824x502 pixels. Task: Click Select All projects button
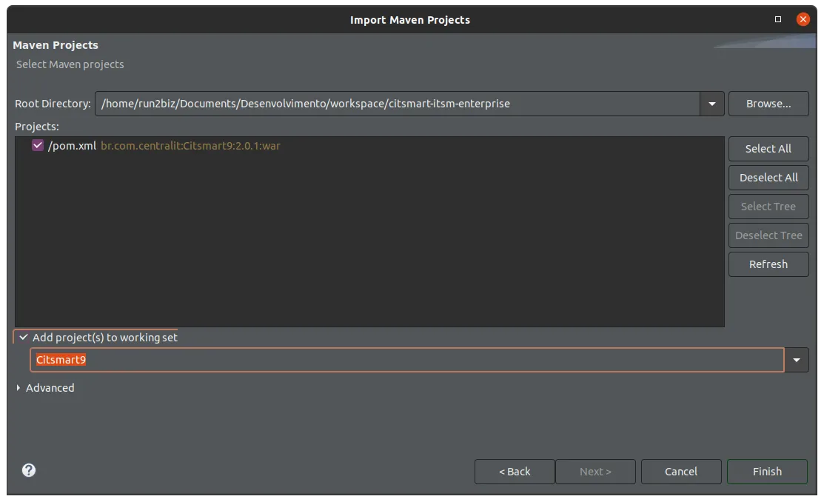pyautogui.click(x=768, y=149)
